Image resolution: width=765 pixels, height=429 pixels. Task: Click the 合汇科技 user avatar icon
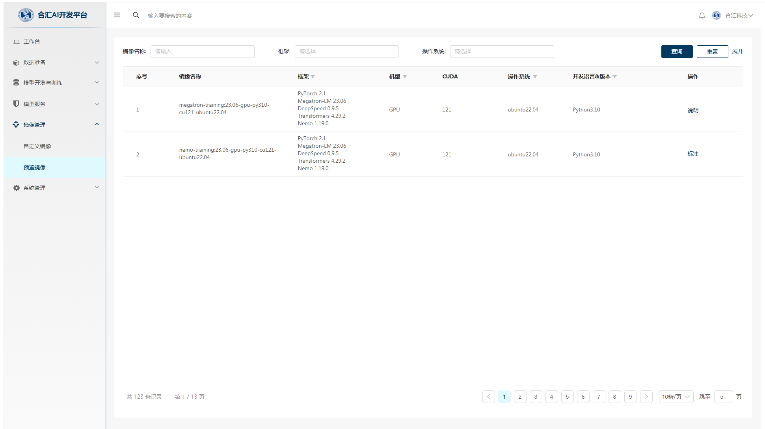point(716,15)
